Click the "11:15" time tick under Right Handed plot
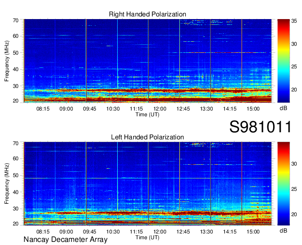Screen dimensions: 302x245 [x=136, y=109]
